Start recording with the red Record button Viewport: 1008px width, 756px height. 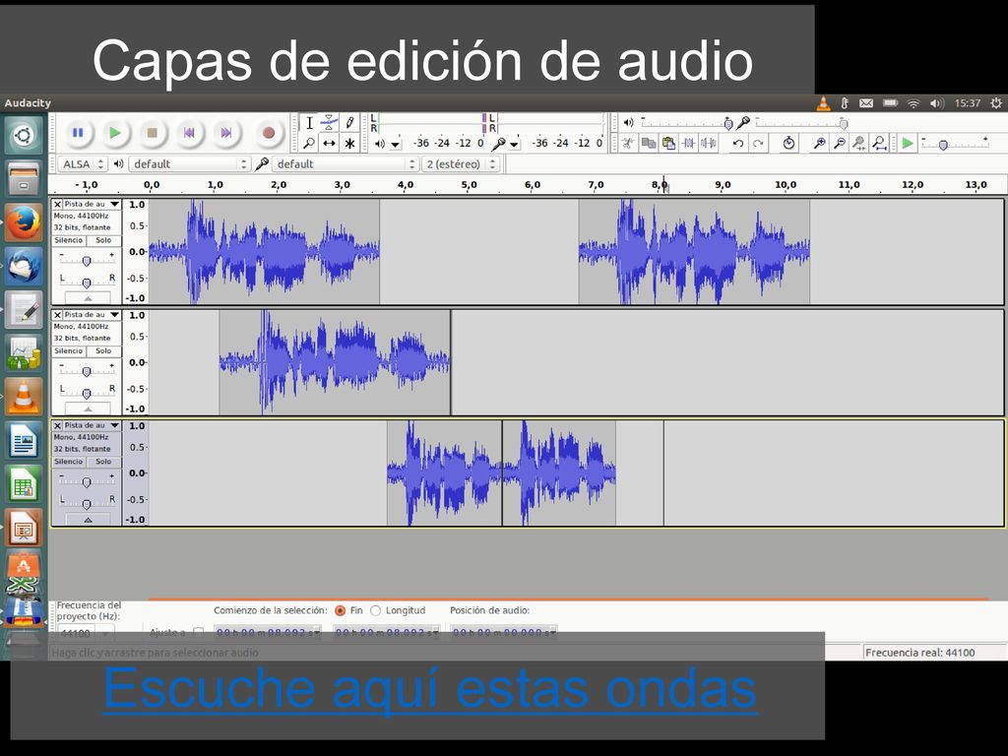point(269,133)
